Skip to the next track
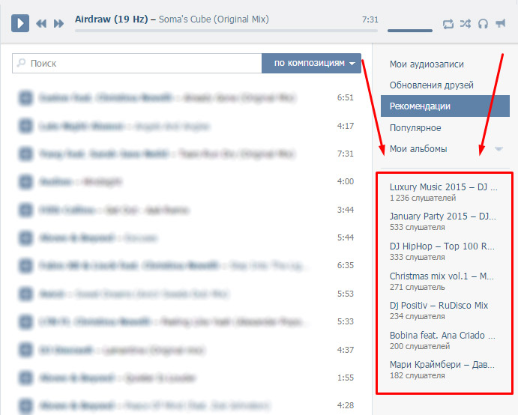 58,24
